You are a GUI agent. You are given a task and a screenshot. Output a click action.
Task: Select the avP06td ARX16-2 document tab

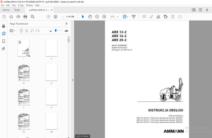pos(39,10)
